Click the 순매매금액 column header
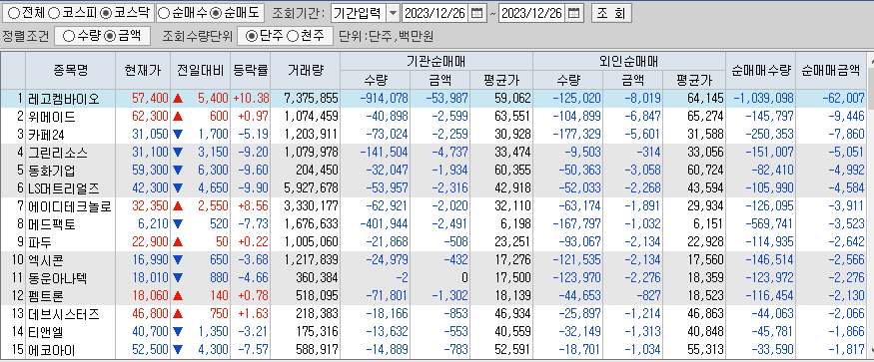This screenshot has width=874, height=362. [830, 70]
